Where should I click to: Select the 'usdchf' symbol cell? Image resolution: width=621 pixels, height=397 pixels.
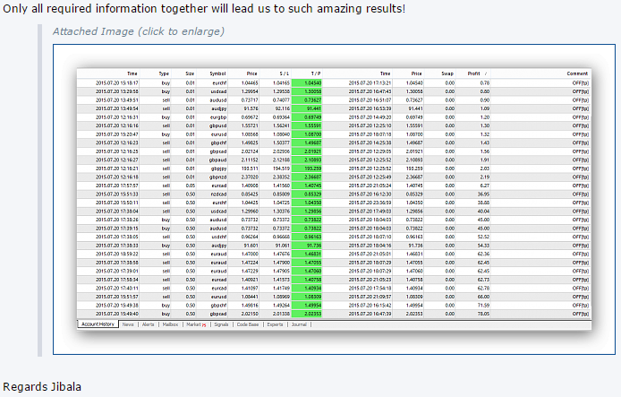pos(218,237)
